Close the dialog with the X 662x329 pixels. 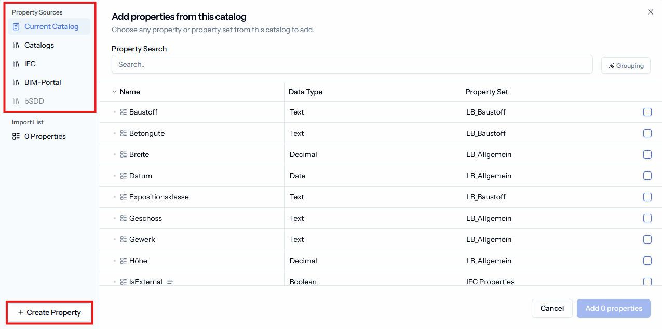click(651, 12)
